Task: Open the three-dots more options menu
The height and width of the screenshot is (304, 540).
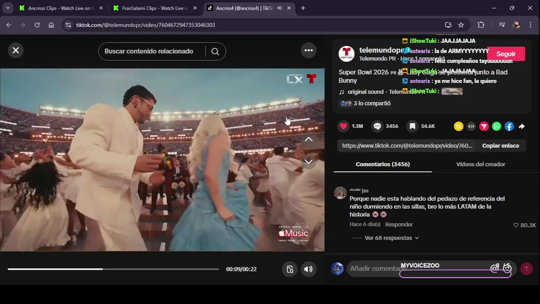Action: click(308, 50)
